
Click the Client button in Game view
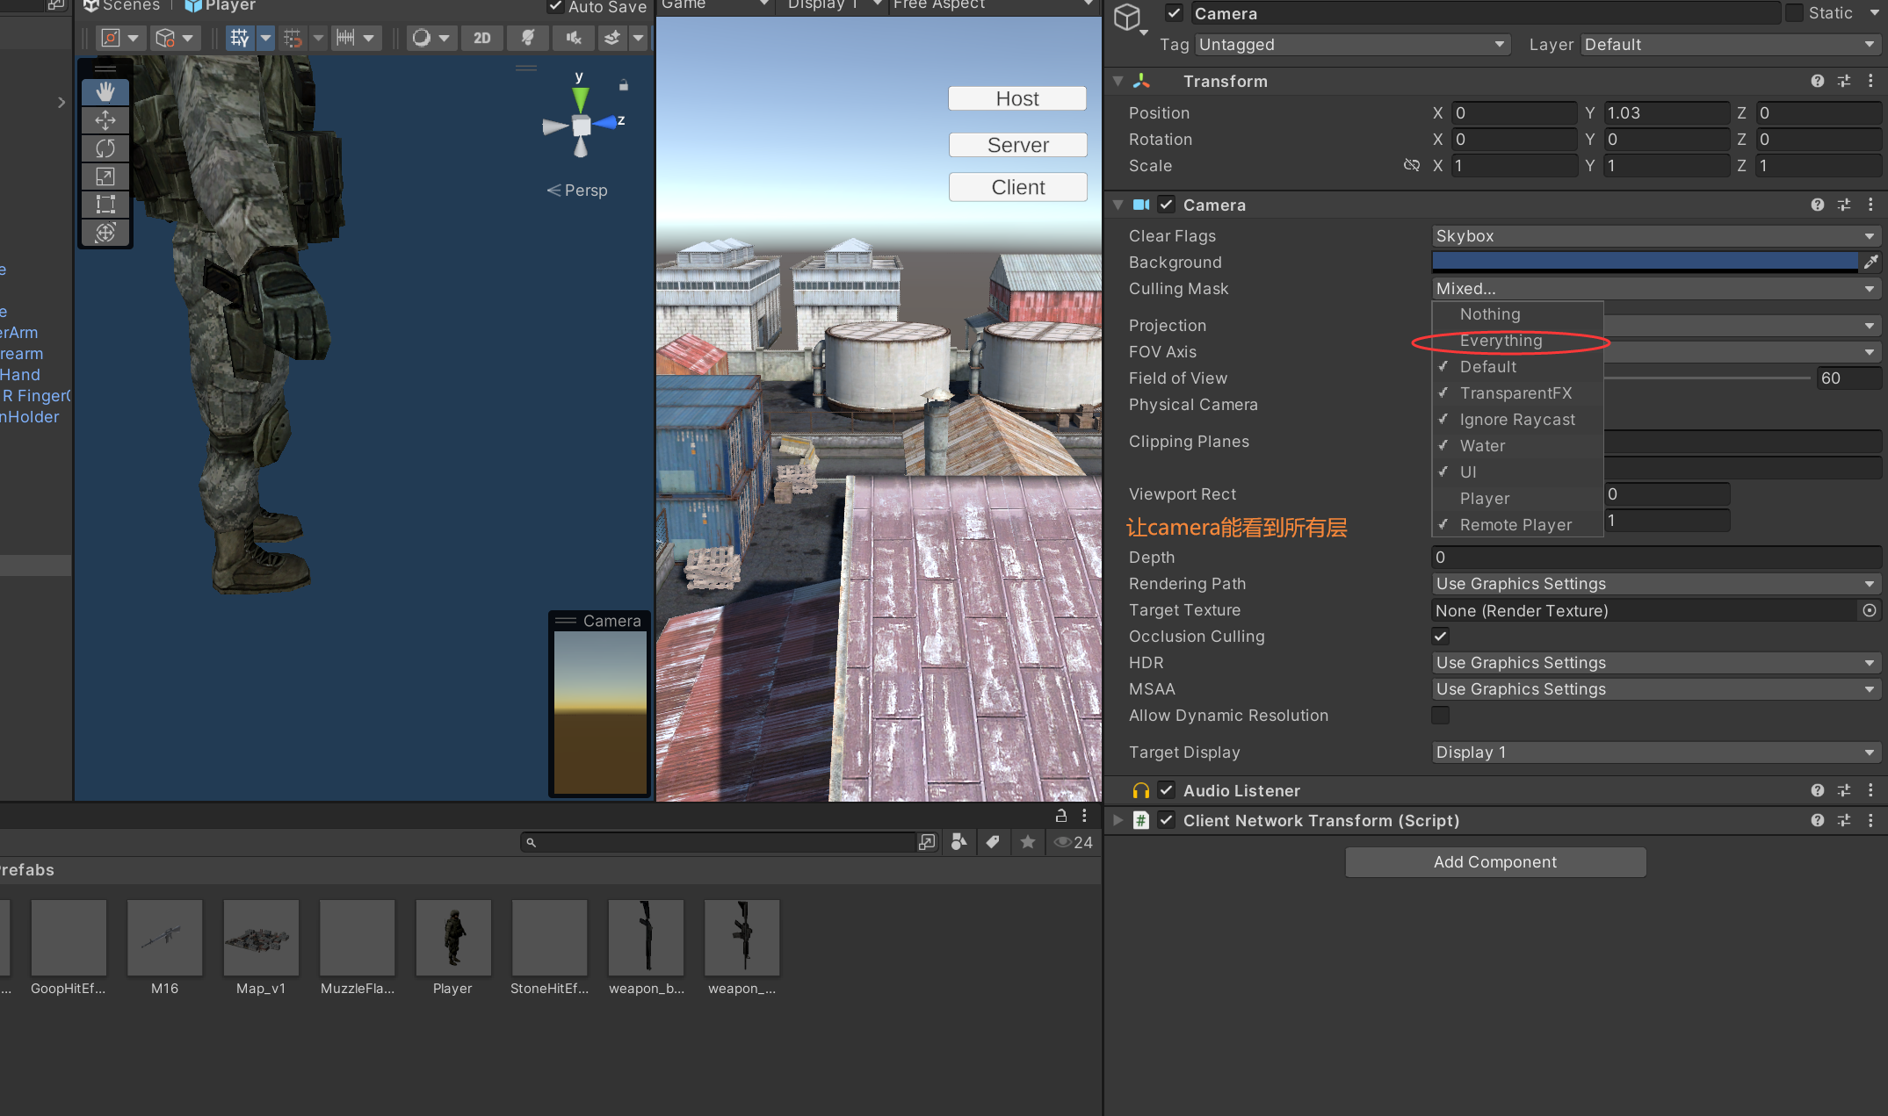(x=1018, y=187)
